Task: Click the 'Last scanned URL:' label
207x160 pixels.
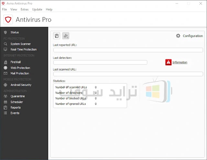Action: click(65, 69)
